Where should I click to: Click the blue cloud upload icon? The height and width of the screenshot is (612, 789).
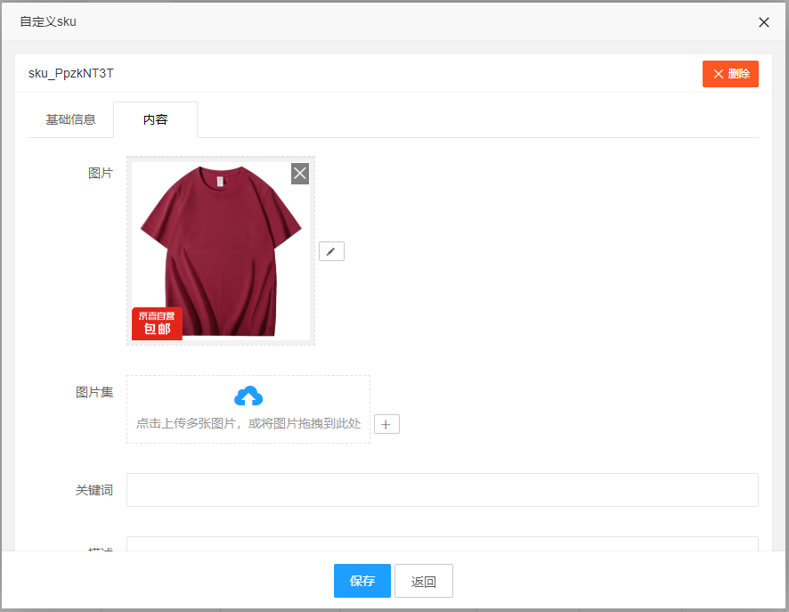coord(248,396)
